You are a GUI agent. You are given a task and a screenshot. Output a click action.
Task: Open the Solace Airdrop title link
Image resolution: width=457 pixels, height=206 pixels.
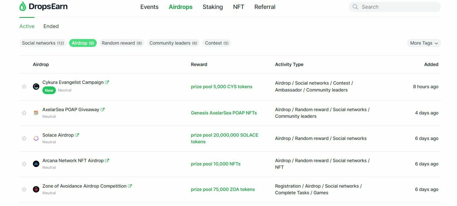[58, 135]
